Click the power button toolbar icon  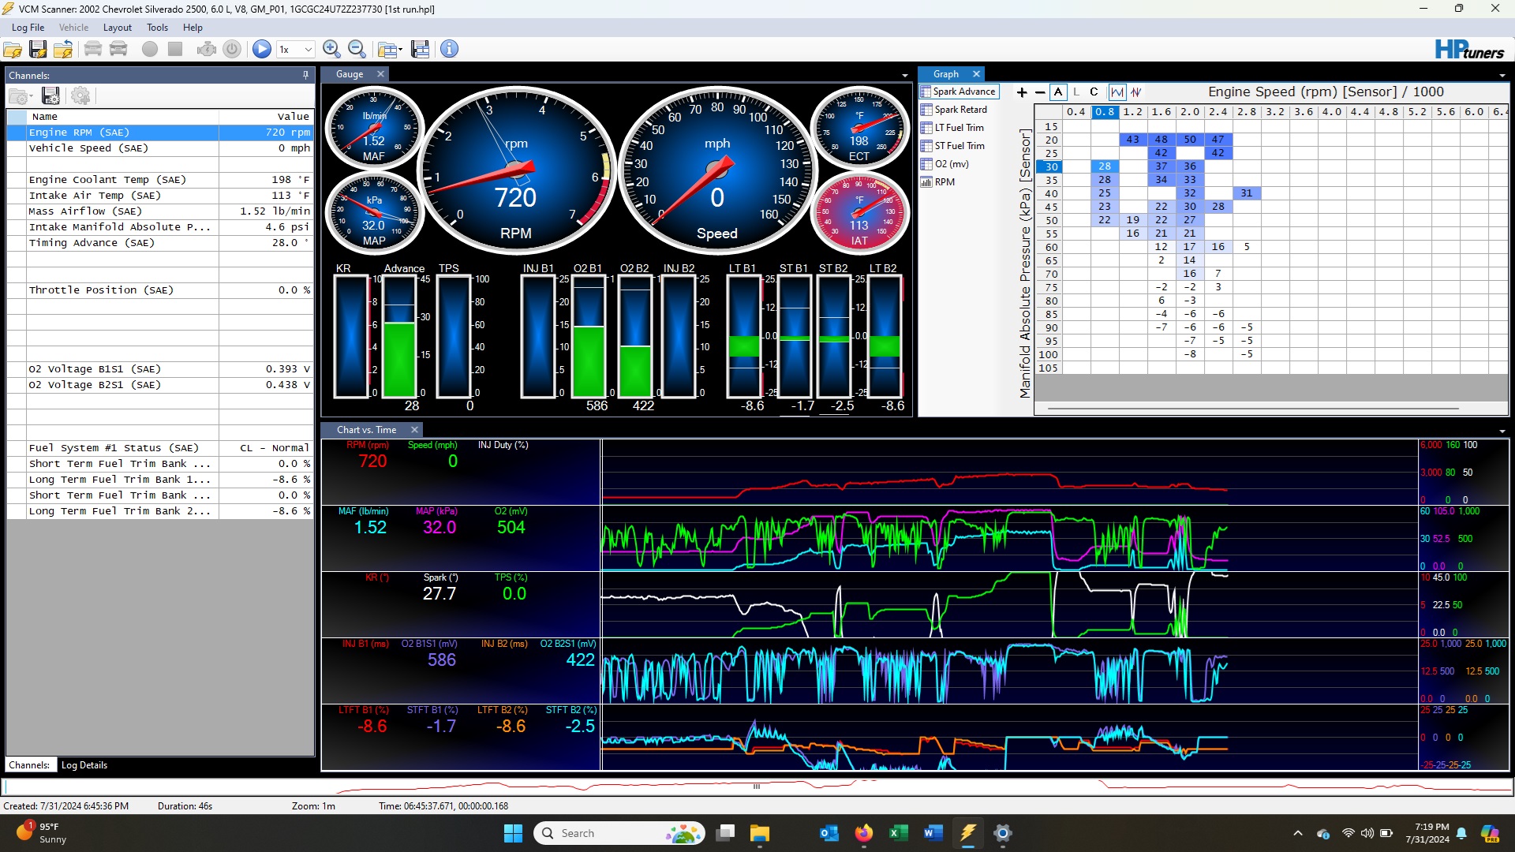(x=232, y=50)
